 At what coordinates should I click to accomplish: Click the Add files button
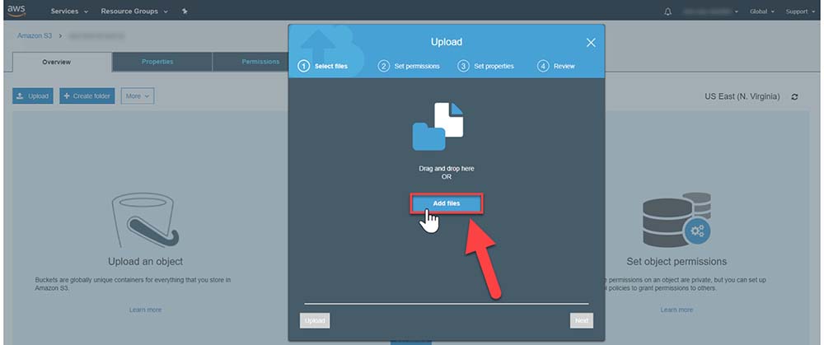point(446,203)
